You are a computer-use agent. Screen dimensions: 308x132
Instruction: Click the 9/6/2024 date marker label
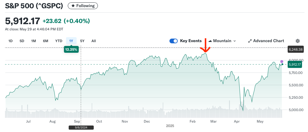[81, 128]
